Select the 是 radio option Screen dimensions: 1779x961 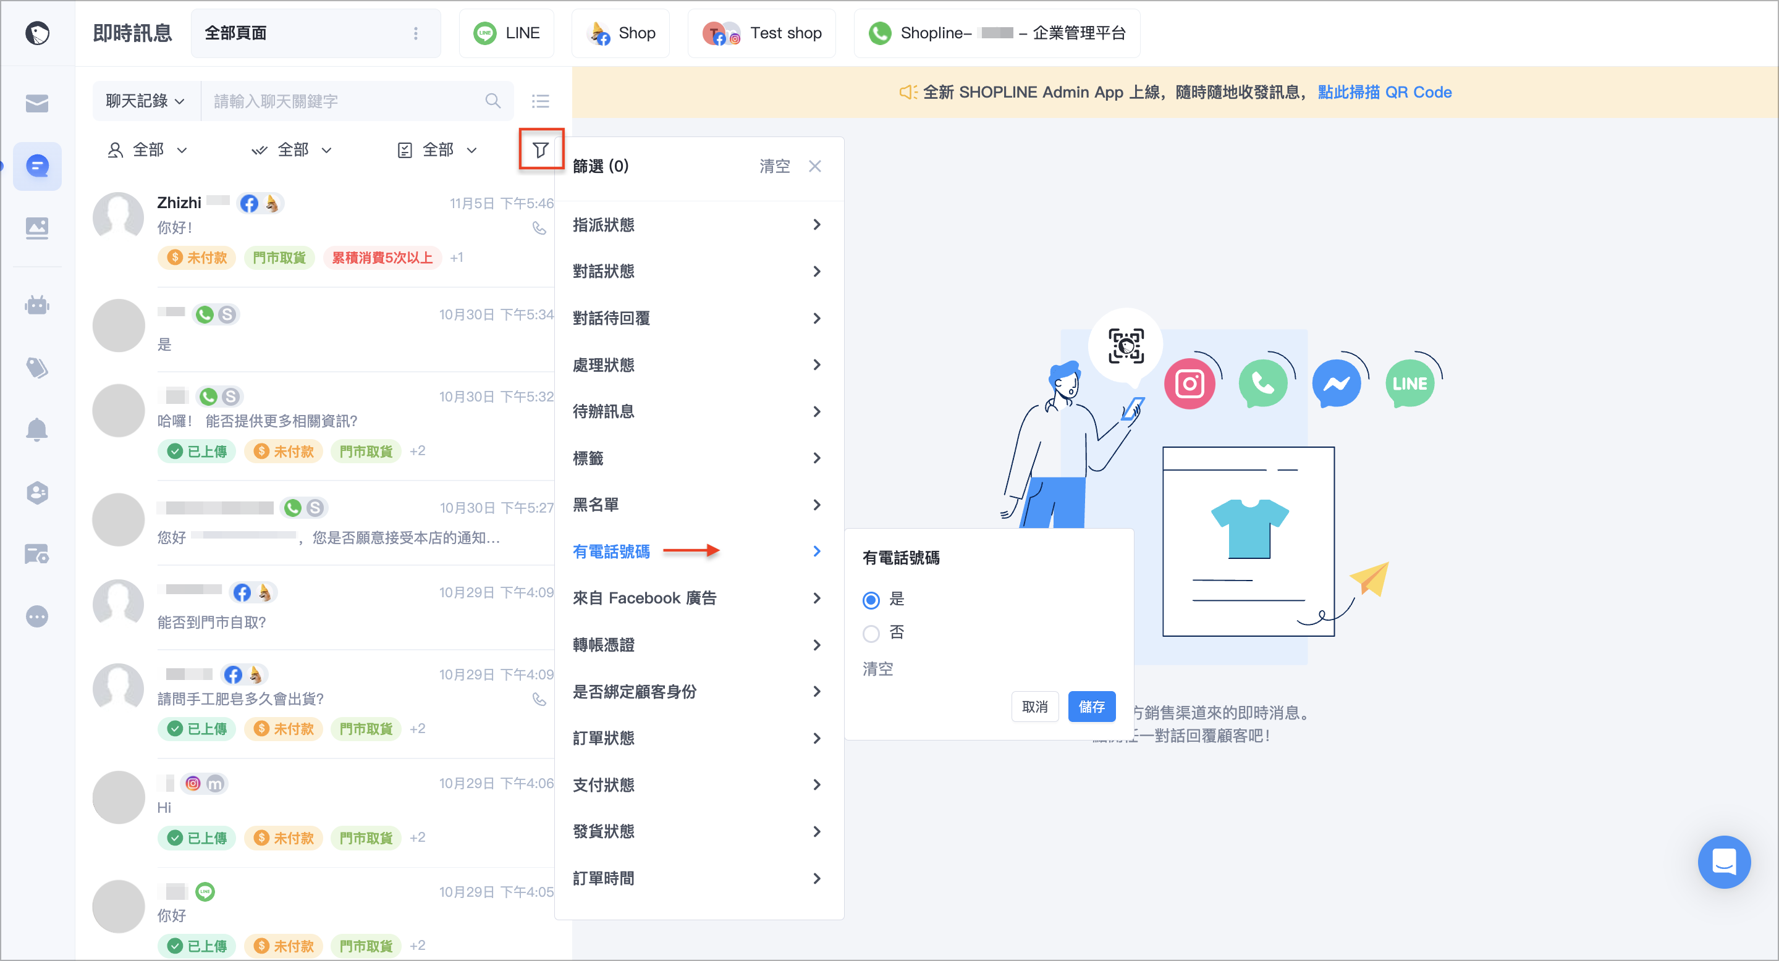click(871, 599)
